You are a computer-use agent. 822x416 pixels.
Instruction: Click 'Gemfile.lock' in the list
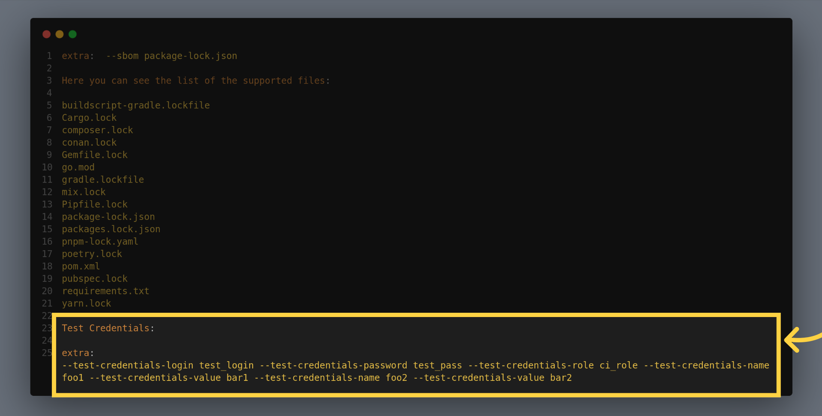[x=95, y=155]
